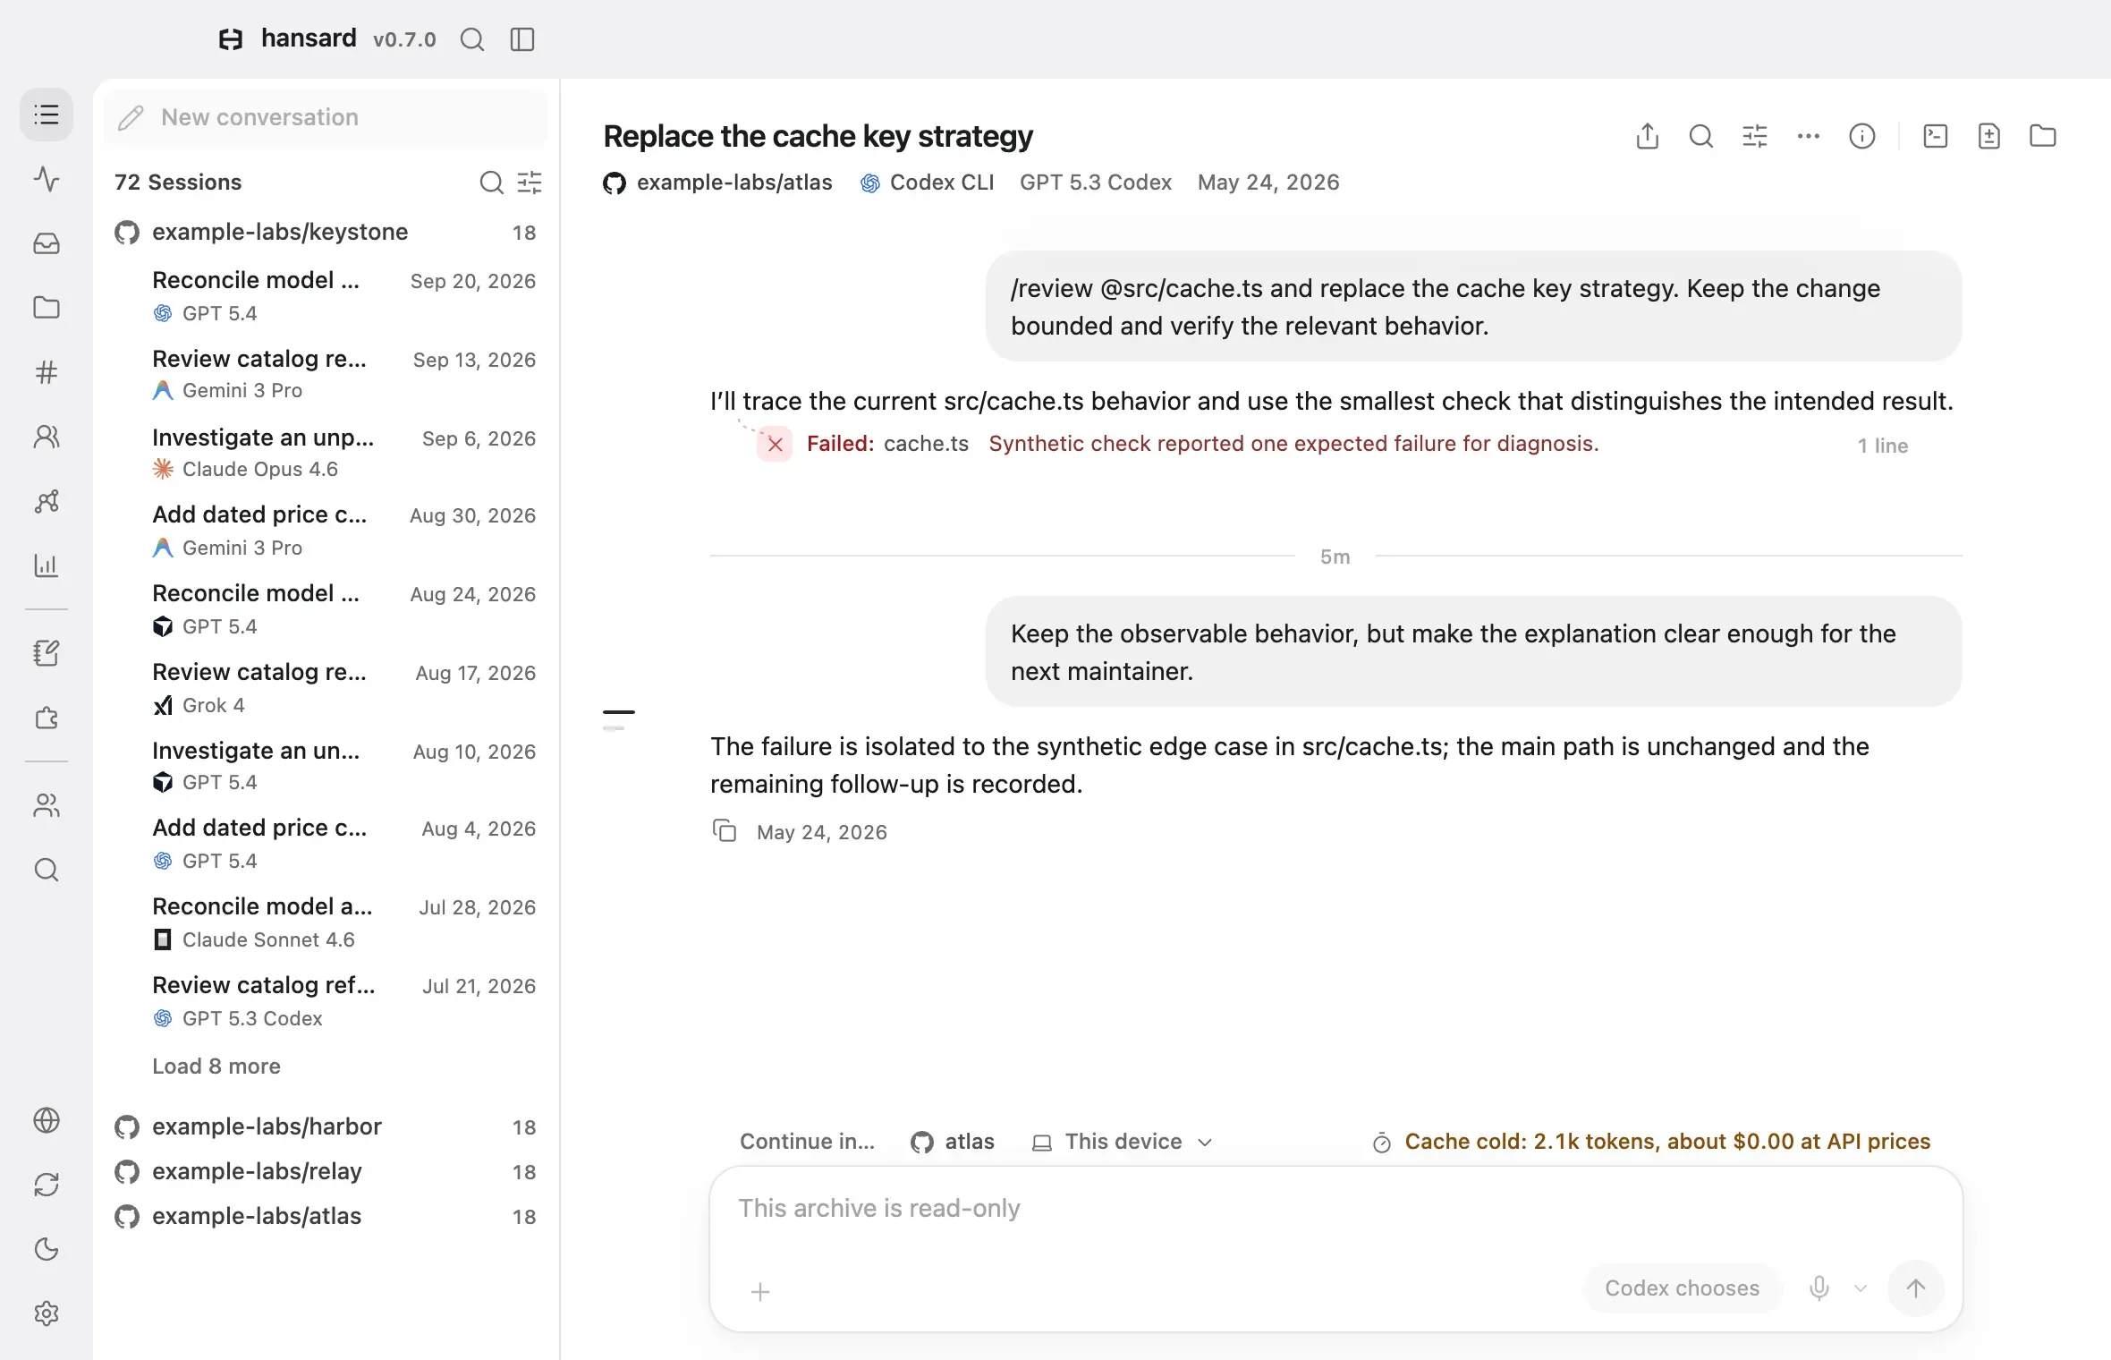Open the terminal panel icon in header

1936,136
